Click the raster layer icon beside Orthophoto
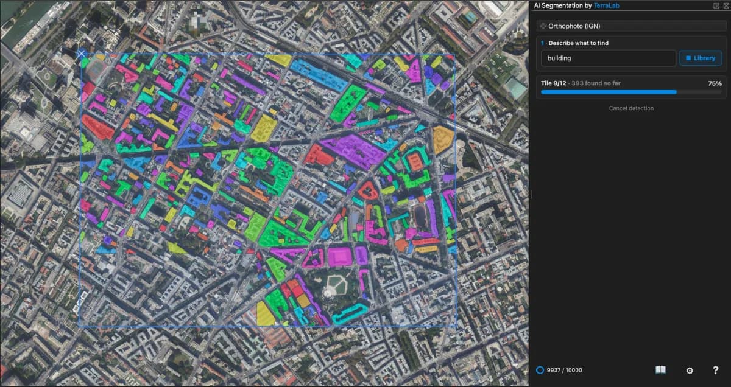 pyautogui.click(x=543, y=26)
